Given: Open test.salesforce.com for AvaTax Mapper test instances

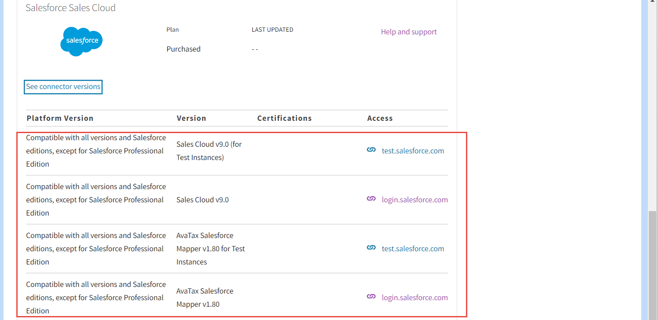Looking at the screenshot, I should (413, 249).
